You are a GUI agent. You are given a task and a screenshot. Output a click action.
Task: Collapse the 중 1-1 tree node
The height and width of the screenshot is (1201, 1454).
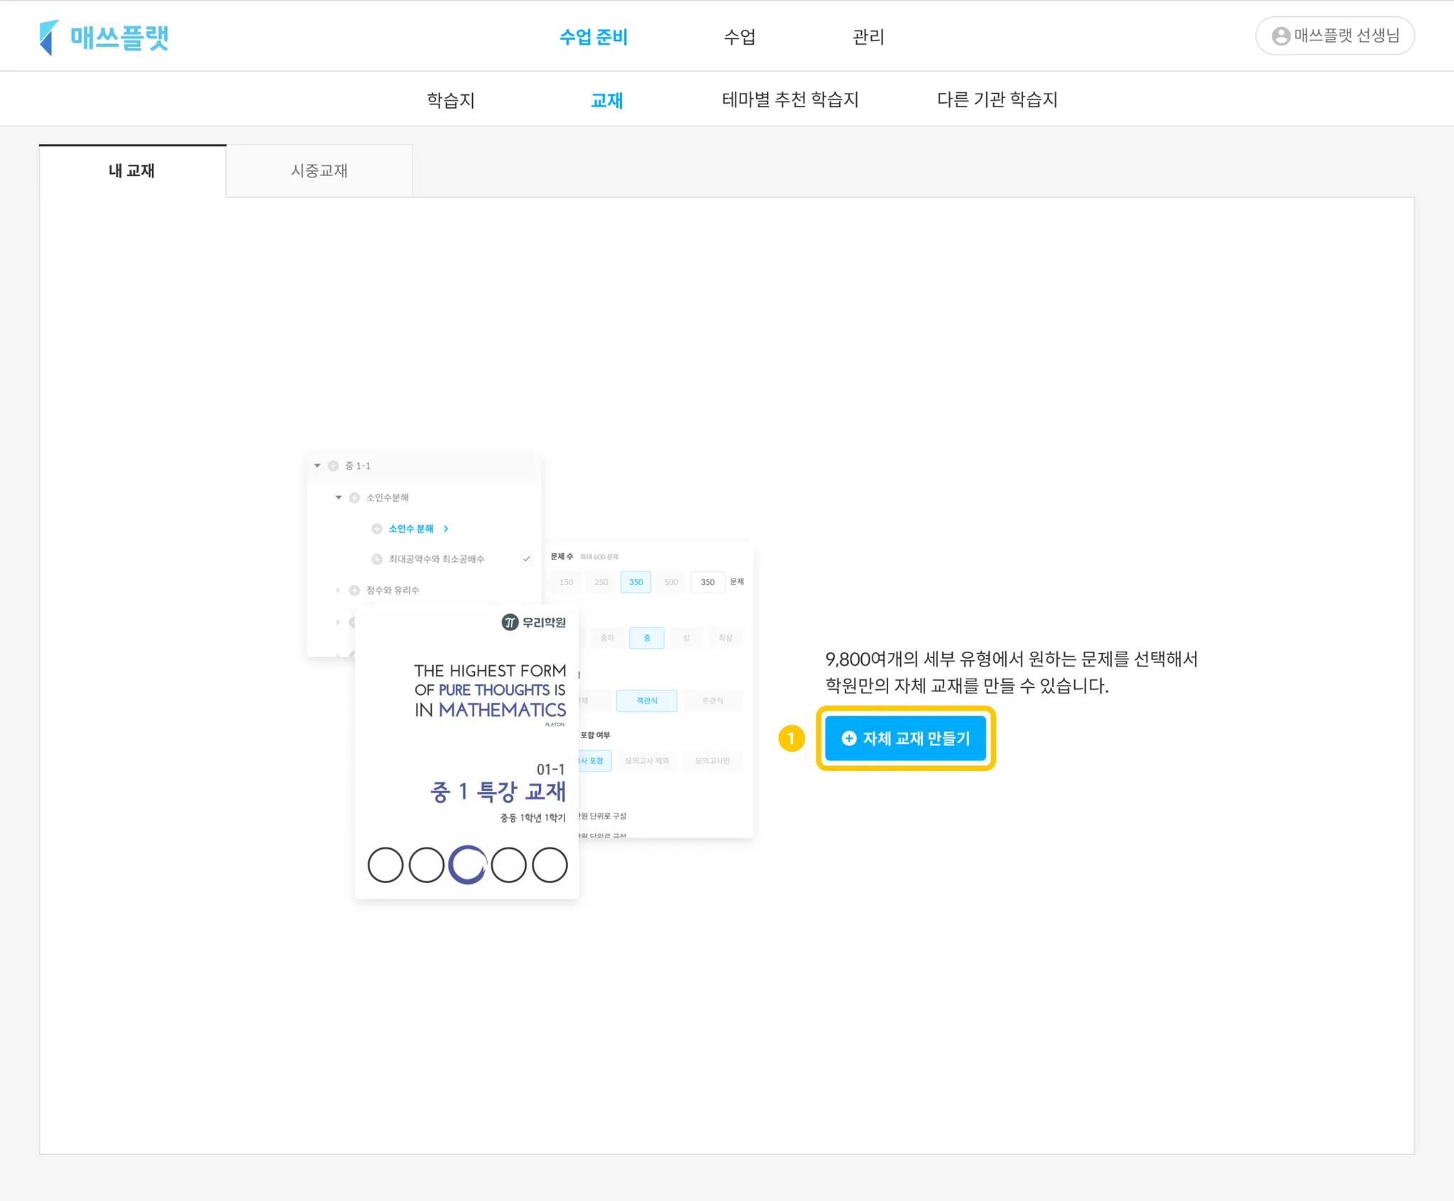[317, 466]
